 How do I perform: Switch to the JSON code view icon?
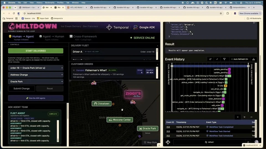point(251,117)
